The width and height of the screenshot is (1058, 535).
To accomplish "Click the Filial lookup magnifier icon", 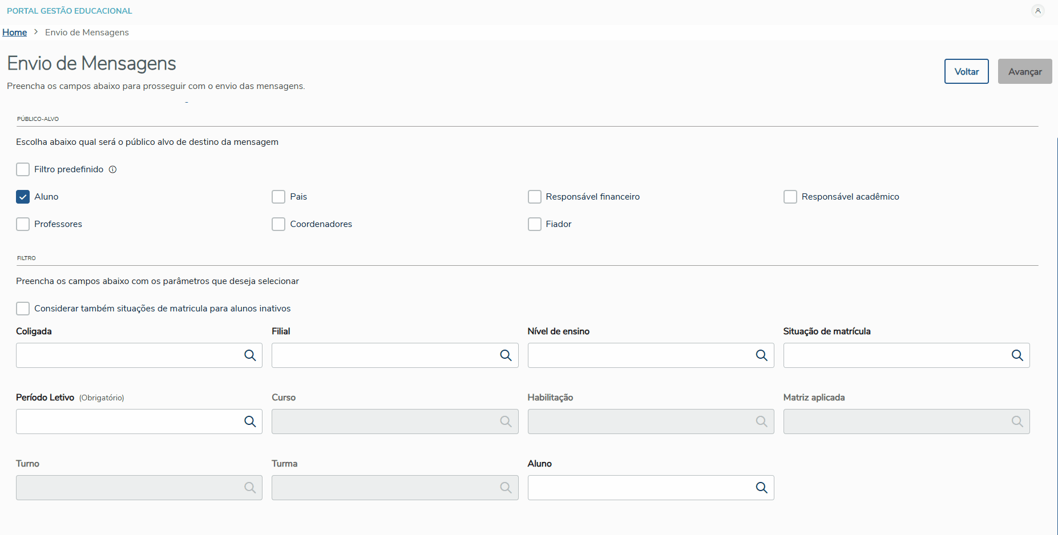I will [x=506, y=355].
